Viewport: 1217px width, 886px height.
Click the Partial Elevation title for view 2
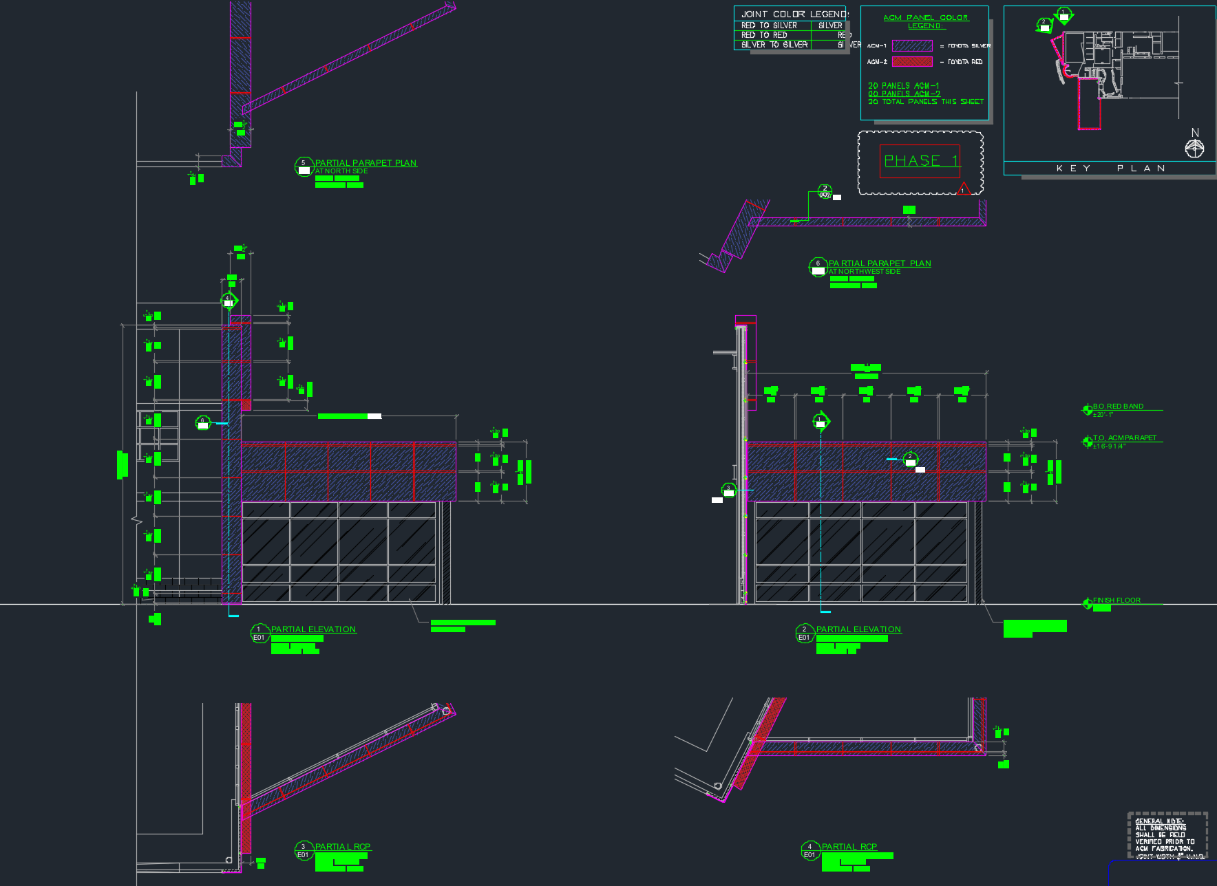[858, 629]
